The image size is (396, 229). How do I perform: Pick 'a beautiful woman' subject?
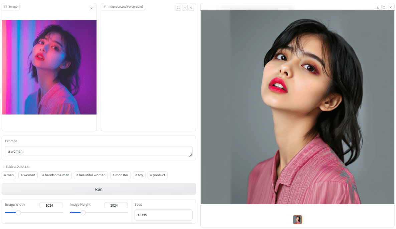91,175
